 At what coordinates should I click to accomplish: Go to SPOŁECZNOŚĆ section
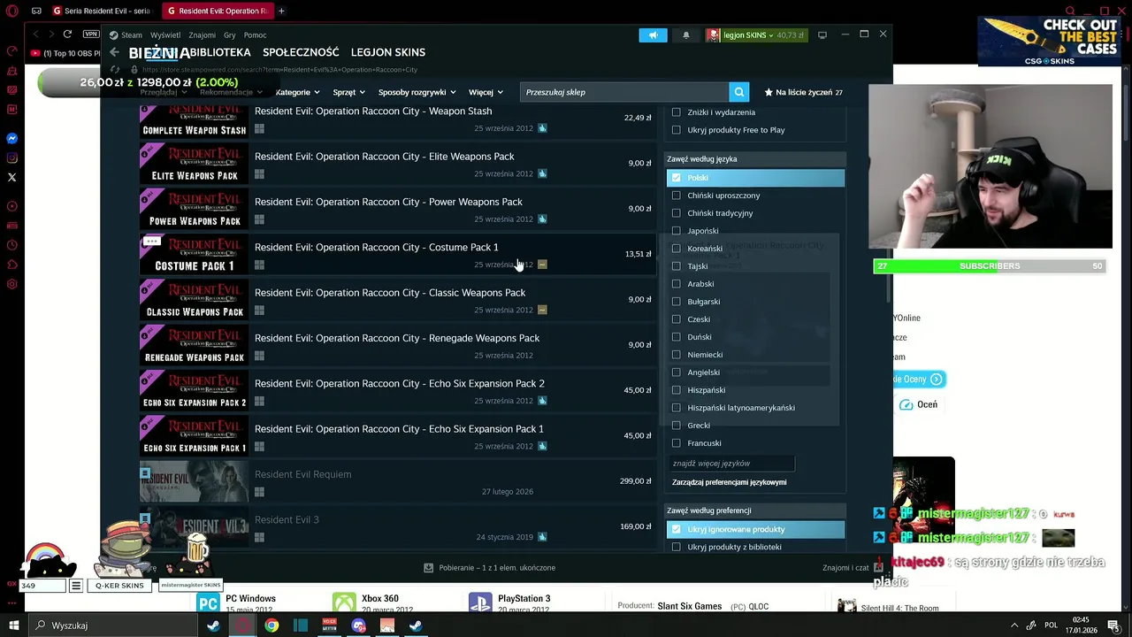[301, 52]
